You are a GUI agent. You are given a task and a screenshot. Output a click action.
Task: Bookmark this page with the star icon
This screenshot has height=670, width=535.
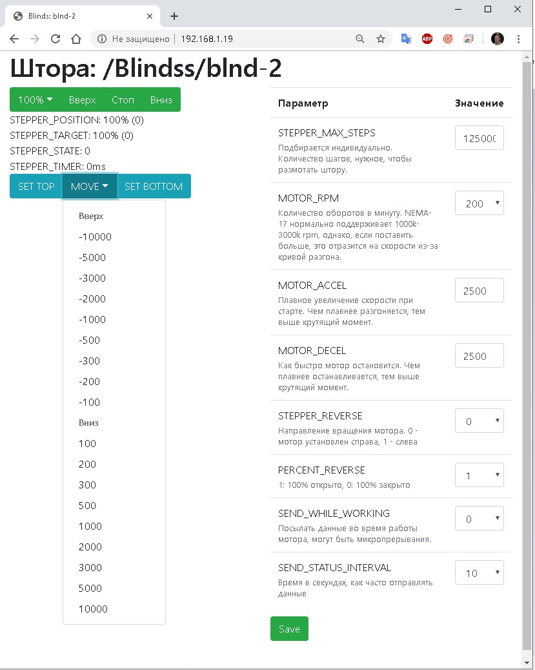381,39
